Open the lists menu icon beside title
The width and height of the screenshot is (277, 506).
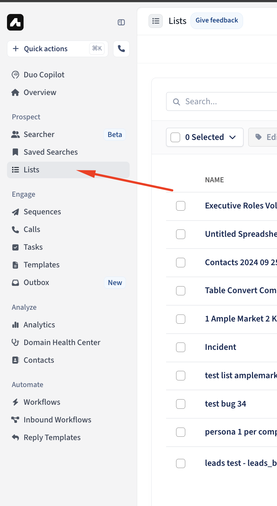pyautogui.click(x=155, y=21)
